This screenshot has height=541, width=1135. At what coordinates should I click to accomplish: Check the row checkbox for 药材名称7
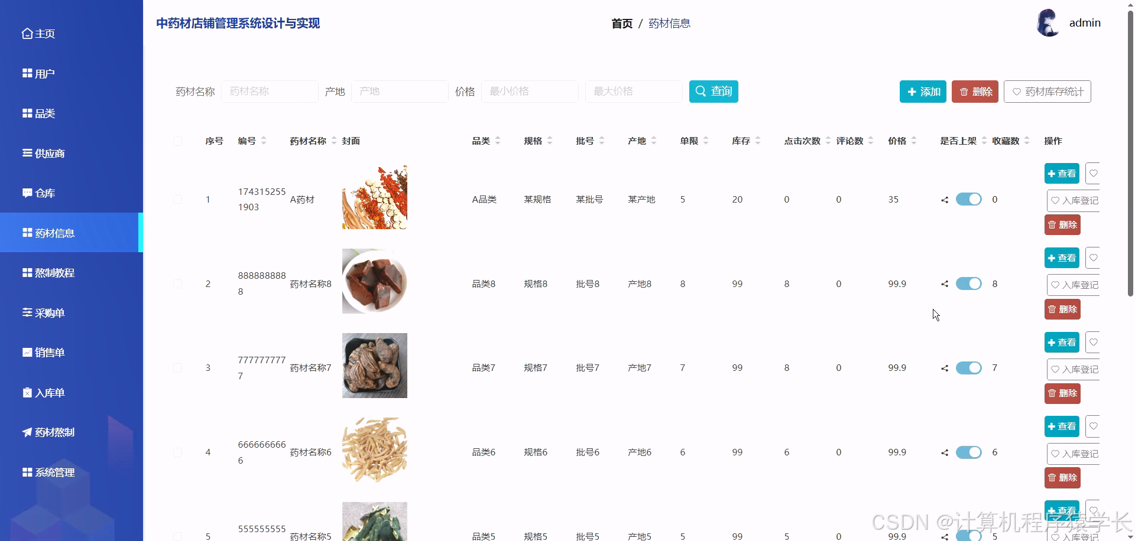coord(178,367)
